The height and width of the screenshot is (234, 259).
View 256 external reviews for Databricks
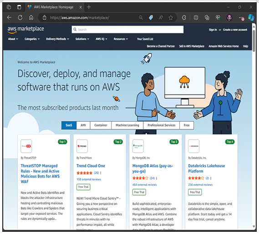click(x=200, y=185)
